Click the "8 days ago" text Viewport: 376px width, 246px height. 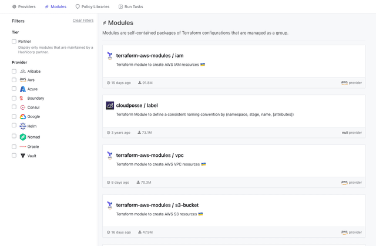click(x=120, y=183)
